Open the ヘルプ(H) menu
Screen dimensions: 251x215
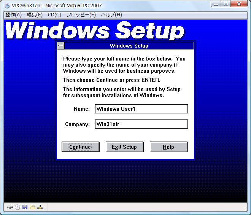tap(111, 15)
